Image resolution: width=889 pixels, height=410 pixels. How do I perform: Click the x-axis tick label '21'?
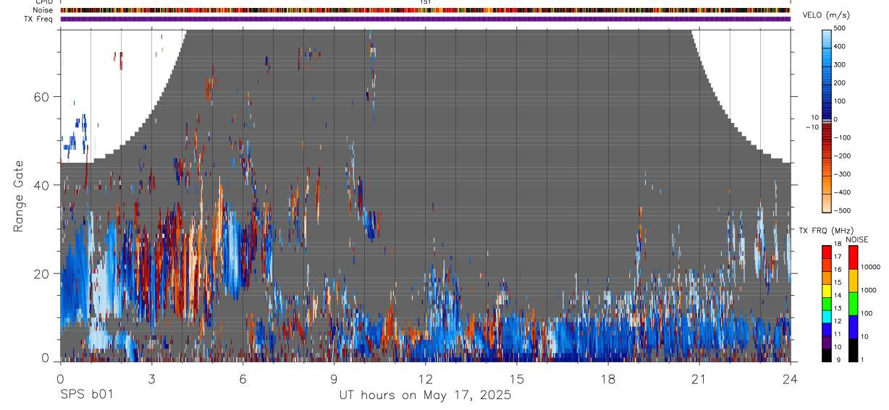[699, 378]
